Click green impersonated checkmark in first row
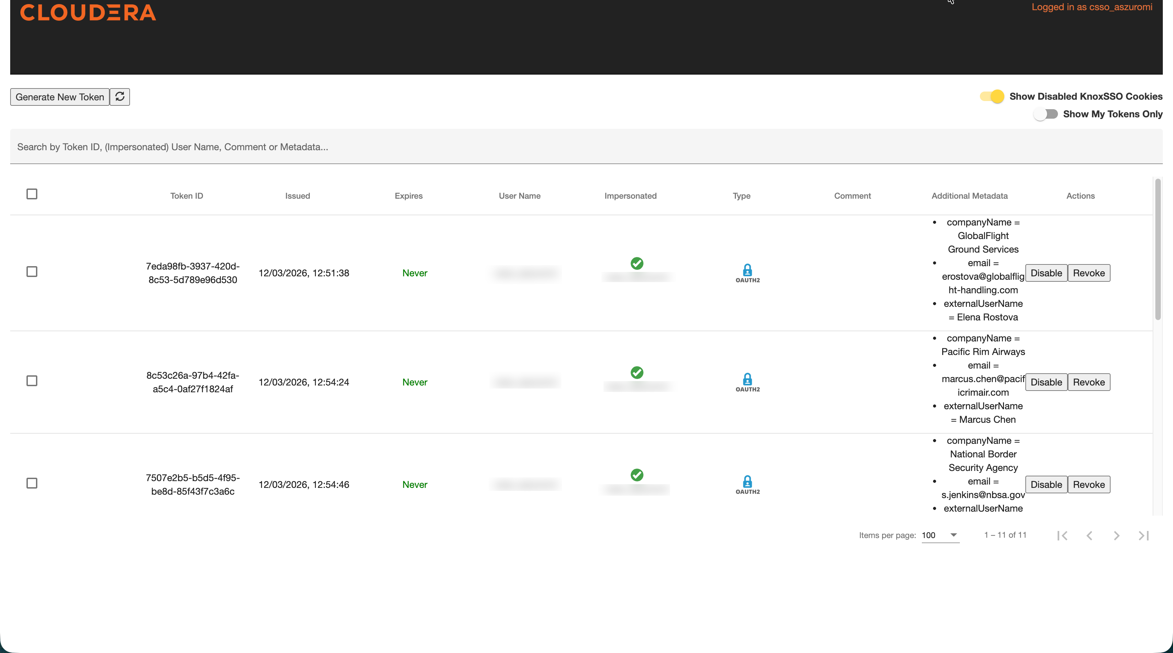1173x653 pixels. (x=637, y=263)
